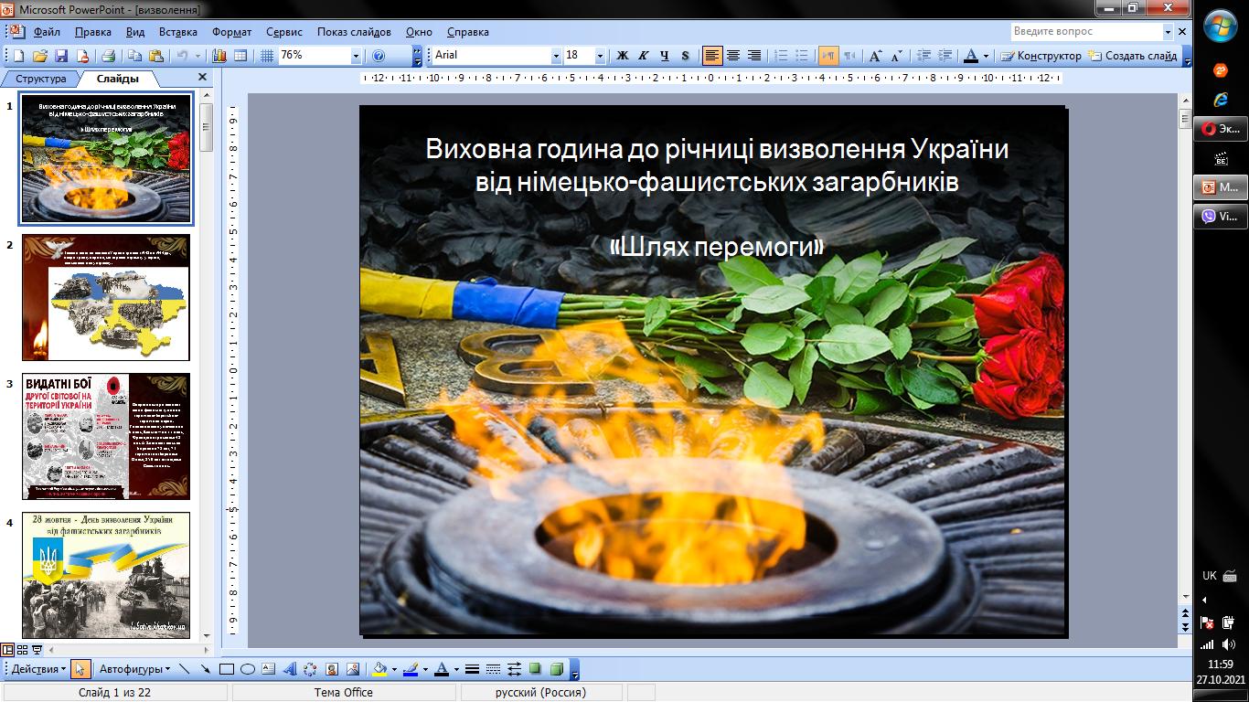Open the zoom percentage dropdown
The image size is (1249, 702).
(356, 56)
